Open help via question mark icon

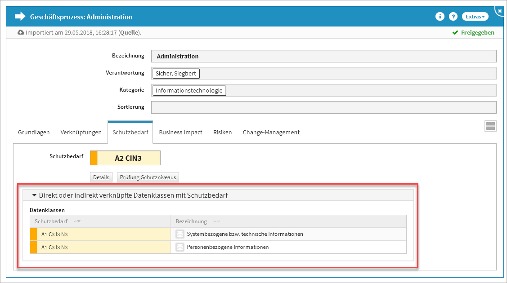coord(453,17)
